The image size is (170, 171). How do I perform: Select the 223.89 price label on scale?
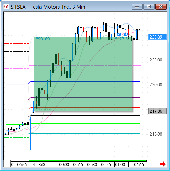(x=157, y=37)
